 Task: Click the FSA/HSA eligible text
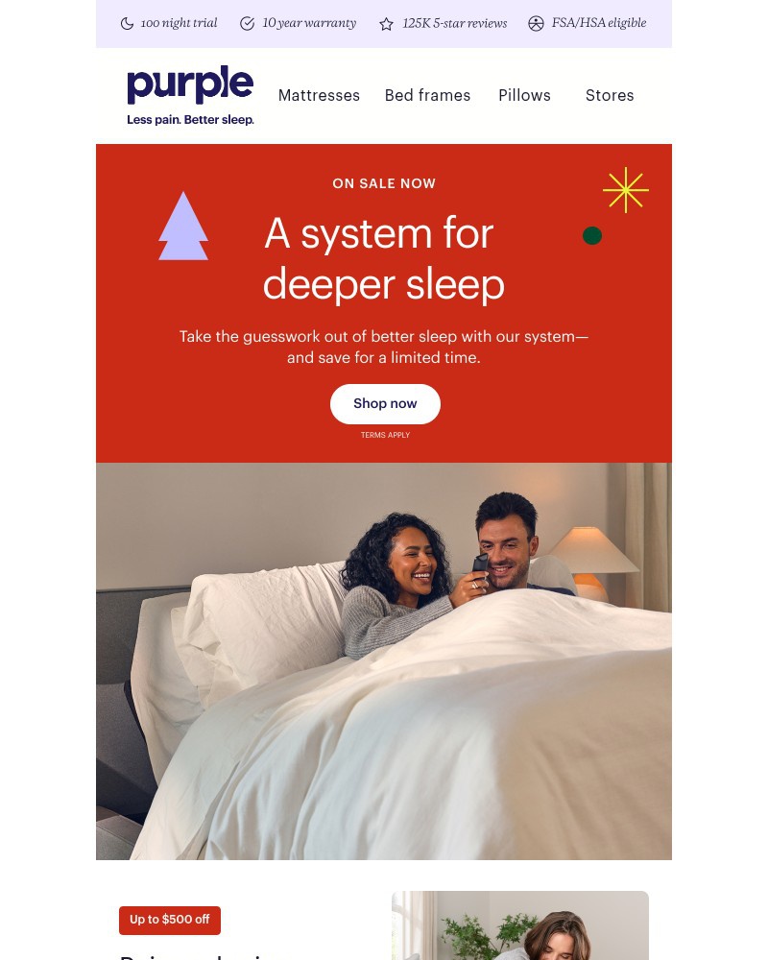click(599, 23)
